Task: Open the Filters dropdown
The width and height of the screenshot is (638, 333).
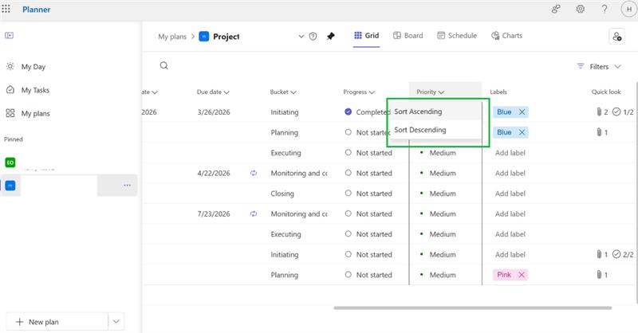Action: click(599, 67)
